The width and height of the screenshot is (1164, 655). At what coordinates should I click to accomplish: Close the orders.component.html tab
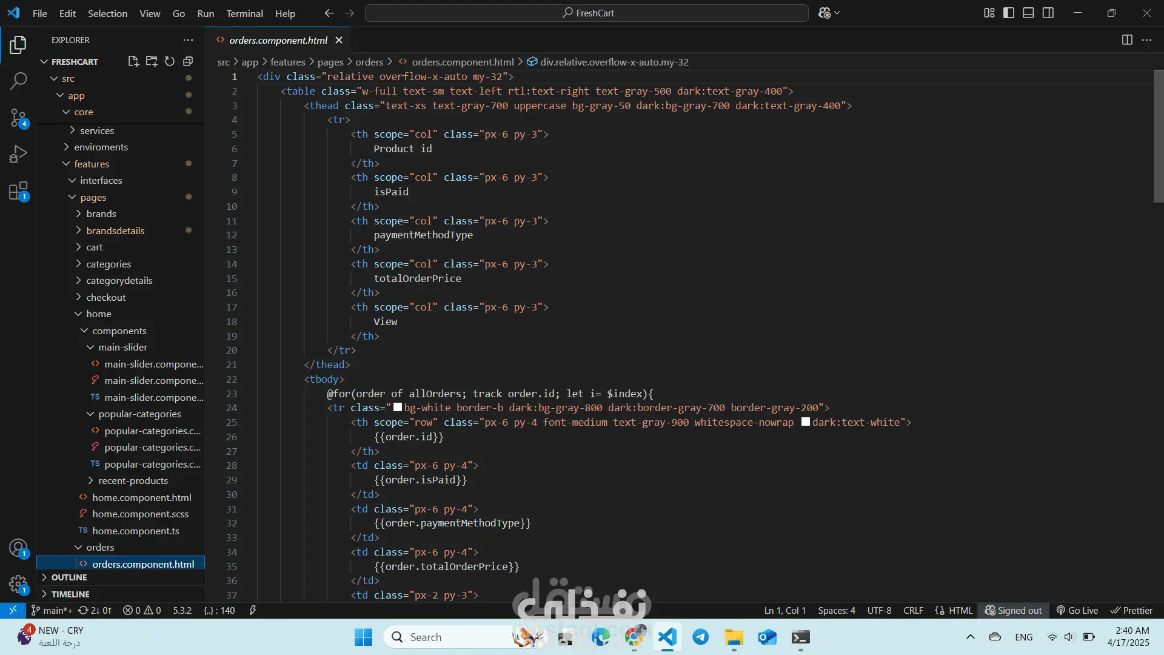tap(339, 40)
